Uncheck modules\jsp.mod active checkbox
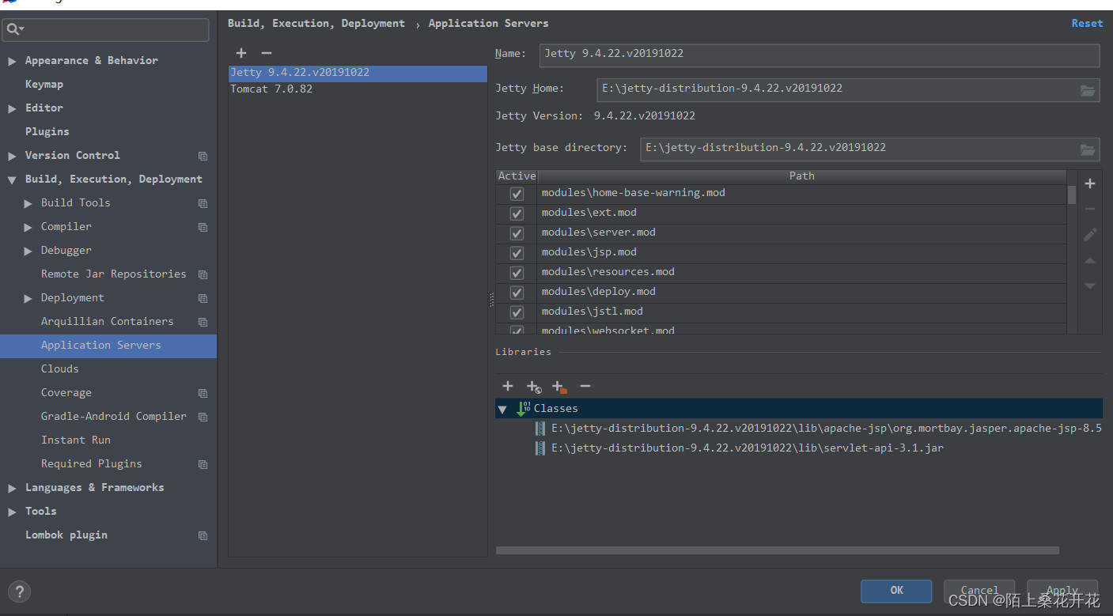This screenshot has width=1113, height=616. coord(517,253)
